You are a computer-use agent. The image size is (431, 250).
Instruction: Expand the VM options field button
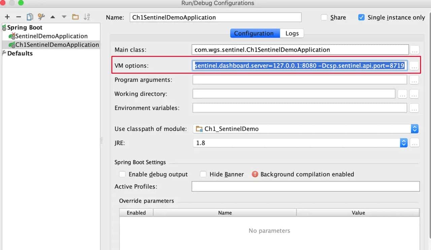[x=415, y=66]
